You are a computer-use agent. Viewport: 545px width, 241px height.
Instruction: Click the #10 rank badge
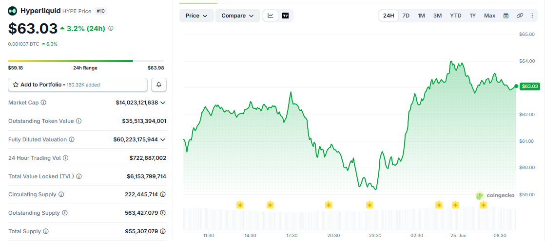click(x=101, y=11)
